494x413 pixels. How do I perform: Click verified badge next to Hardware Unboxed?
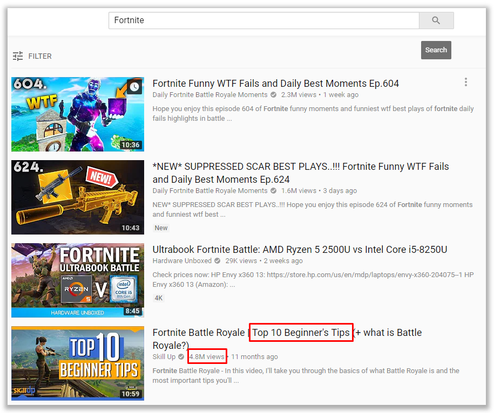pos(218,261)
